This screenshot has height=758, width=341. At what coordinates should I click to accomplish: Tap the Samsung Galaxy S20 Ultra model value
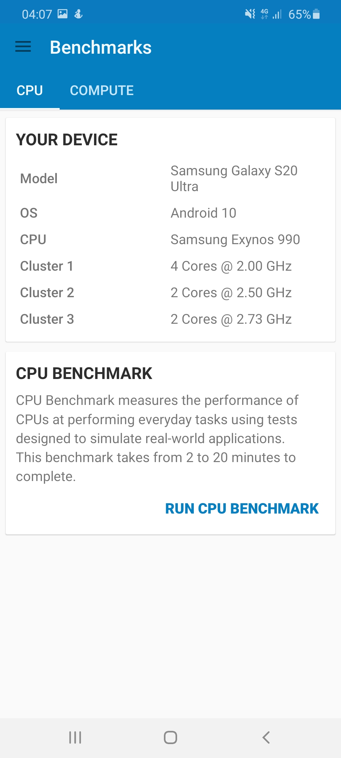tap(234, 178)
